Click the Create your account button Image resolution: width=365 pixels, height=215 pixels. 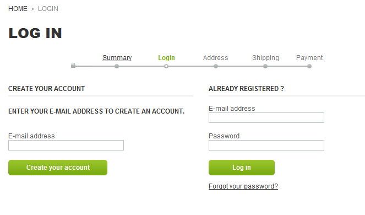pyautogui.click(x=58, y=168)
